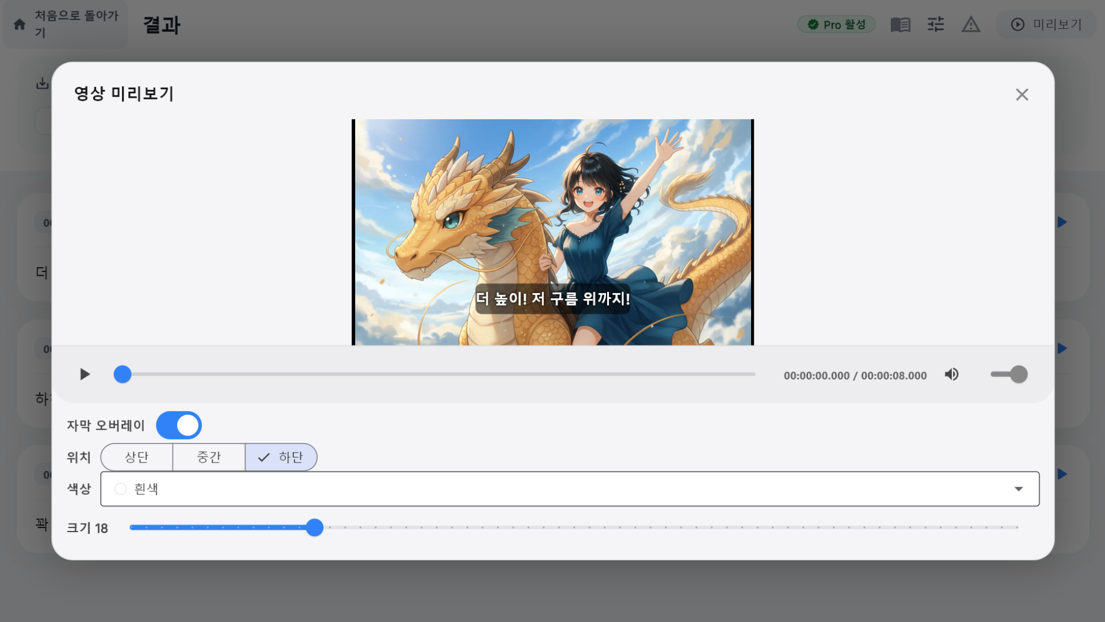1105x622 pixels.
Task: Click the play circle icon in 미리보기
Action: (1018, 24)
